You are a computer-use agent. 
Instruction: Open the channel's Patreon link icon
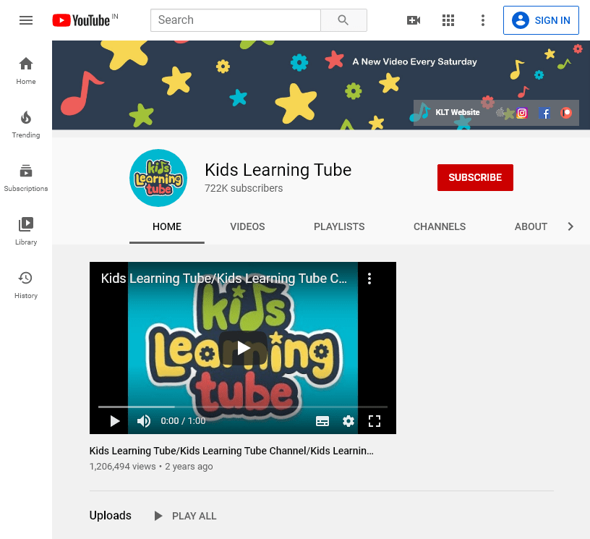(x=566, y=113)
